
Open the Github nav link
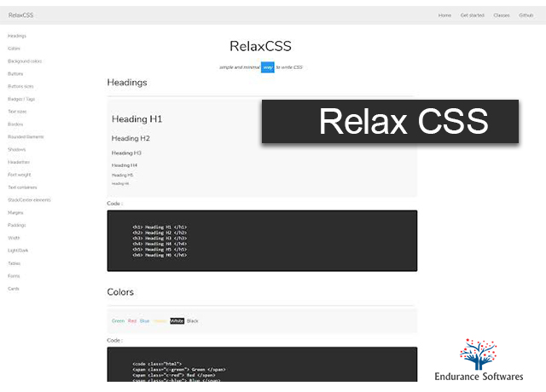[526, 15]
